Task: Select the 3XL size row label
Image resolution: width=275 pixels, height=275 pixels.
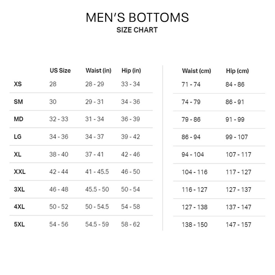Action: pos(19,189)
